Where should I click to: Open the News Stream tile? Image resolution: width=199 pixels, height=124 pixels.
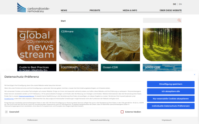click(x=37, y=45)
